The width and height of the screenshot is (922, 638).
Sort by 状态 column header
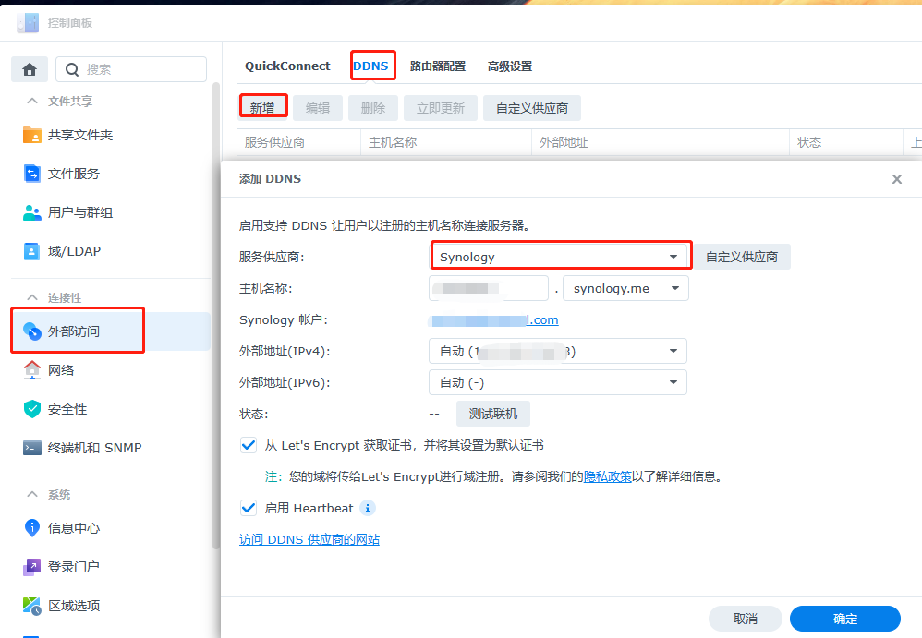(x=846, y=142)
